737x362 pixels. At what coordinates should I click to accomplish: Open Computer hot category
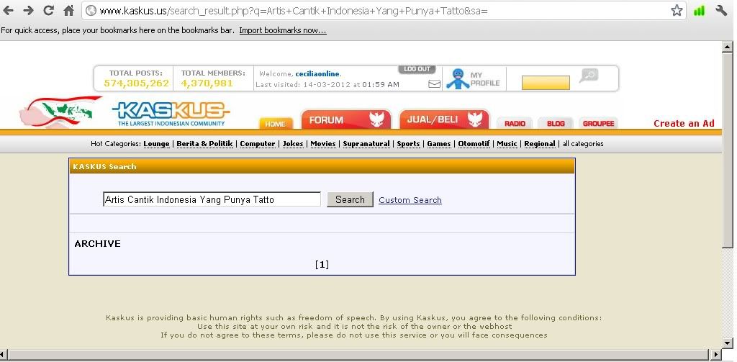258,144
